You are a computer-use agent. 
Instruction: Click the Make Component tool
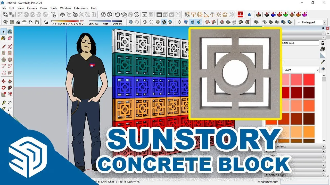coord(10,32)
